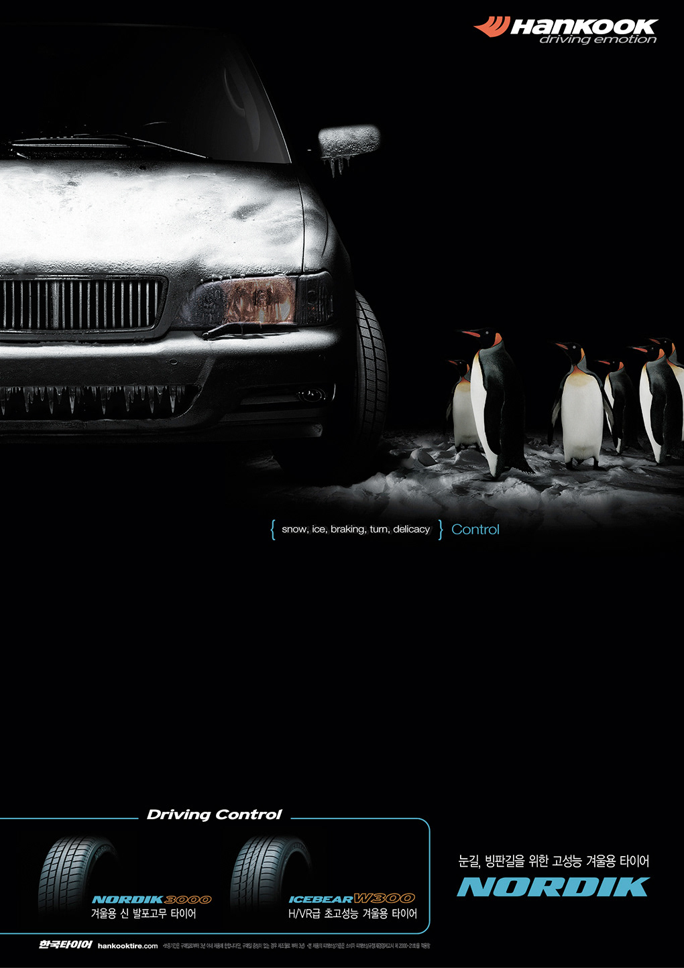The image size is (684, 968).
Task: Click the text 'snow, ice, braking, turn, delicacy'
Action: point(356,530)
